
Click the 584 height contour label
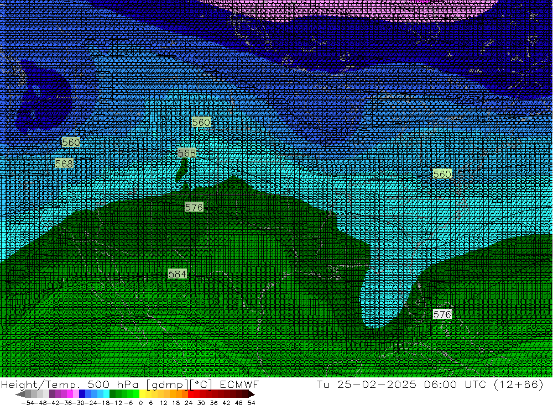(177, 274)
